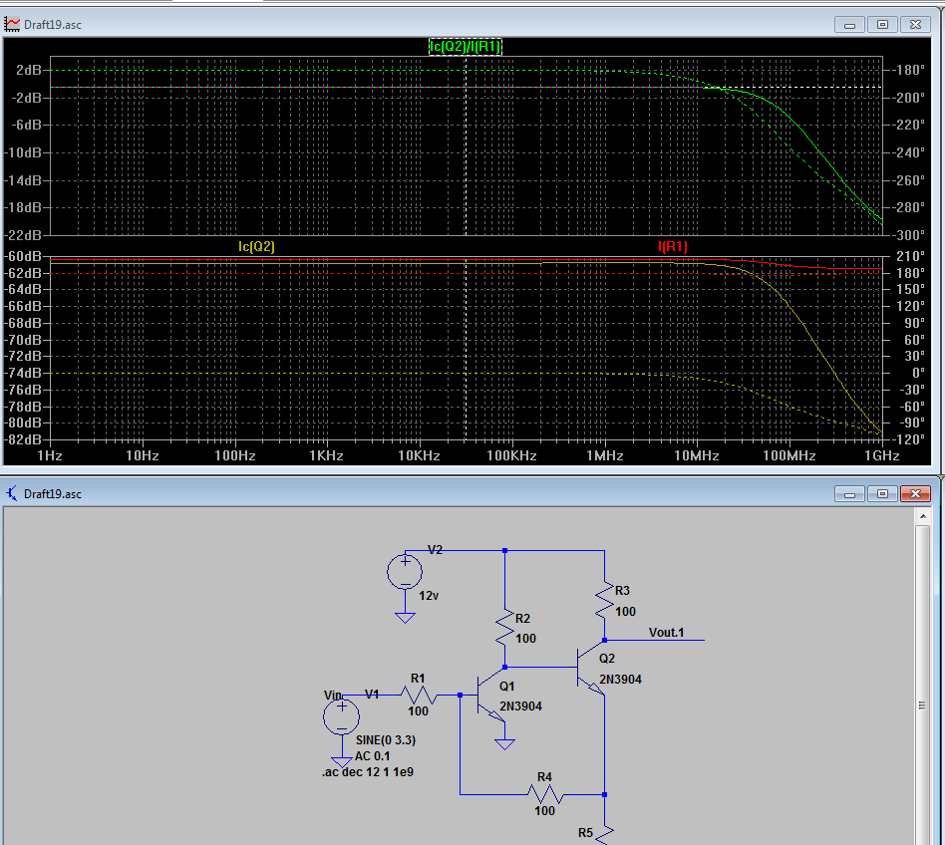Image resolution: width=945 pixels, height=845 pixels.
Task: Click the 12v value of V2
Action: (429, 596)
